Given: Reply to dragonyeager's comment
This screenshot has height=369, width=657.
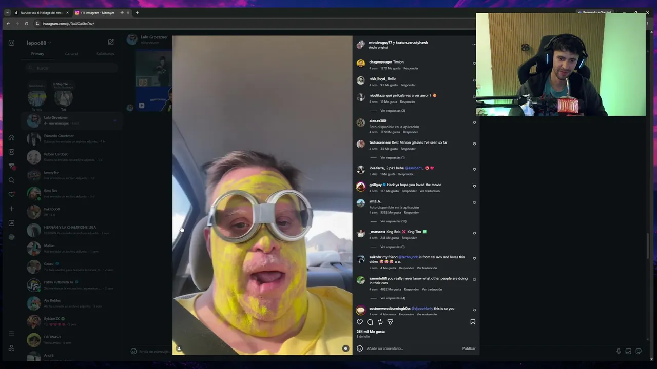Looking at the screenshot, I should click(x=411, y=68).
